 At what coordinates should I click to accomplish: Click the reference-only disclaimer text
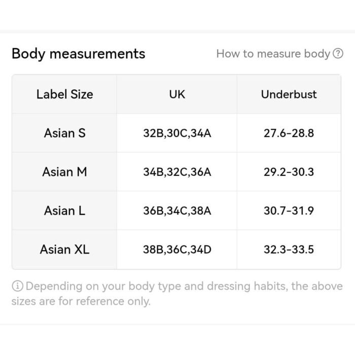177,294
